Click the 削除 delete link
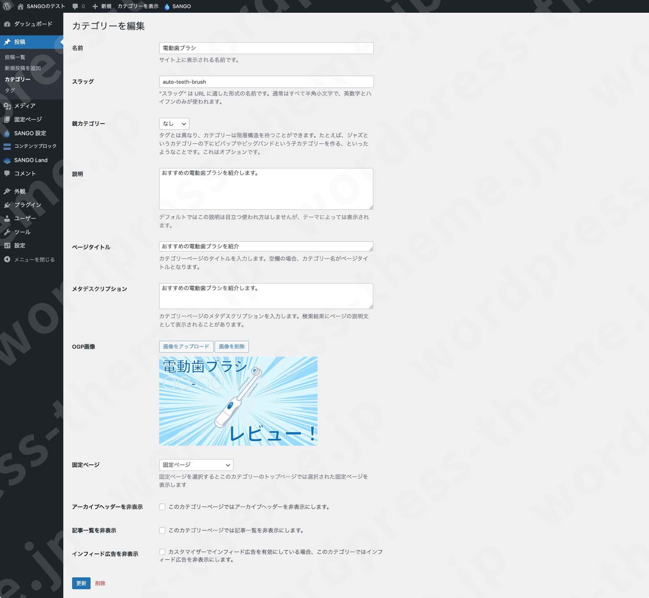 (100, 583)
